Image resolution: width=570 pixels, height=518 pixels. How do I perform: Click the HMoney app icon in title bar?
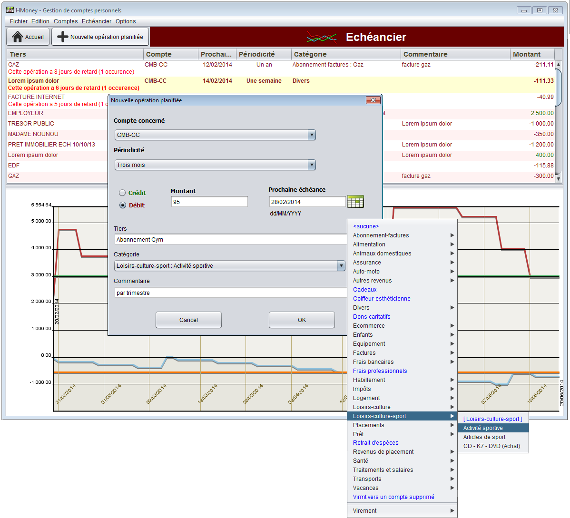coord(10,10)
